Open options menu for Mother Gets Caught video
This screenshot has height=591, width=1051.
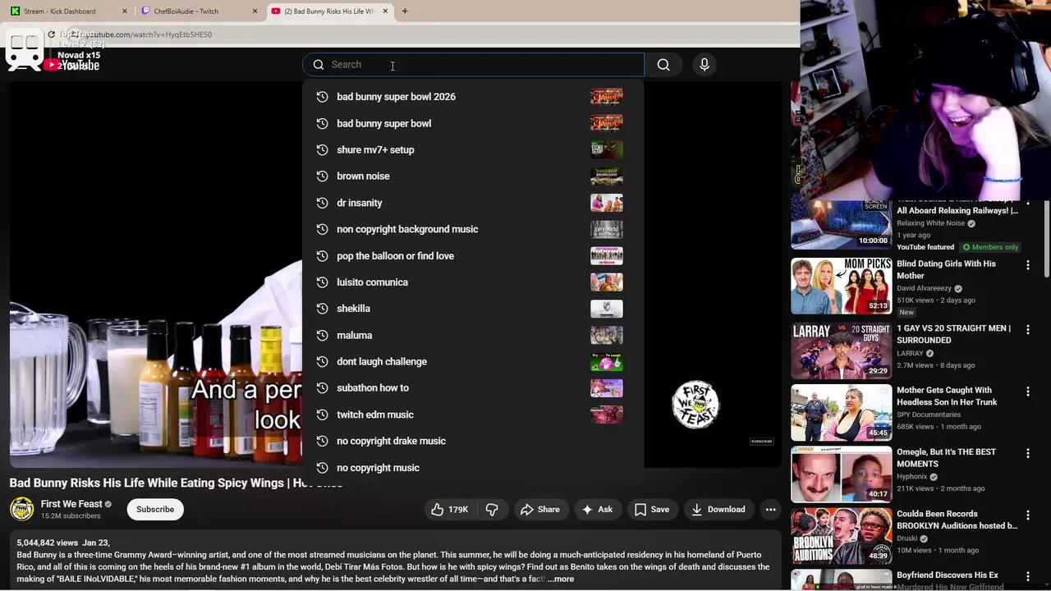click(1028, 392)
